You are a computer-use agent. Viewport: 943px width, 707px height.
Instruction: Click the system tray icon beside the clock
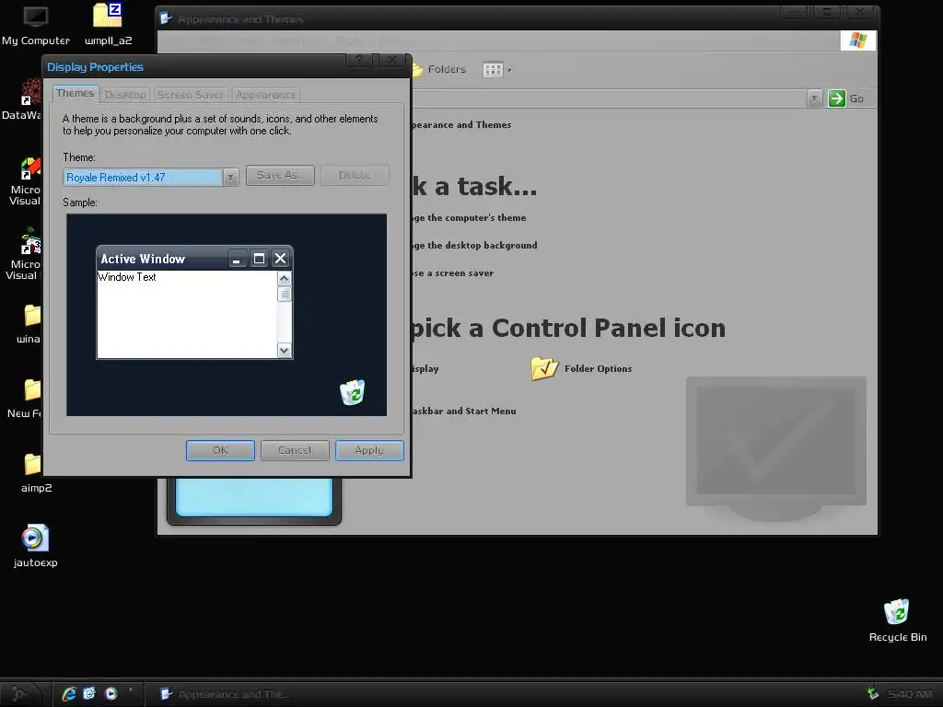[873, 694]
